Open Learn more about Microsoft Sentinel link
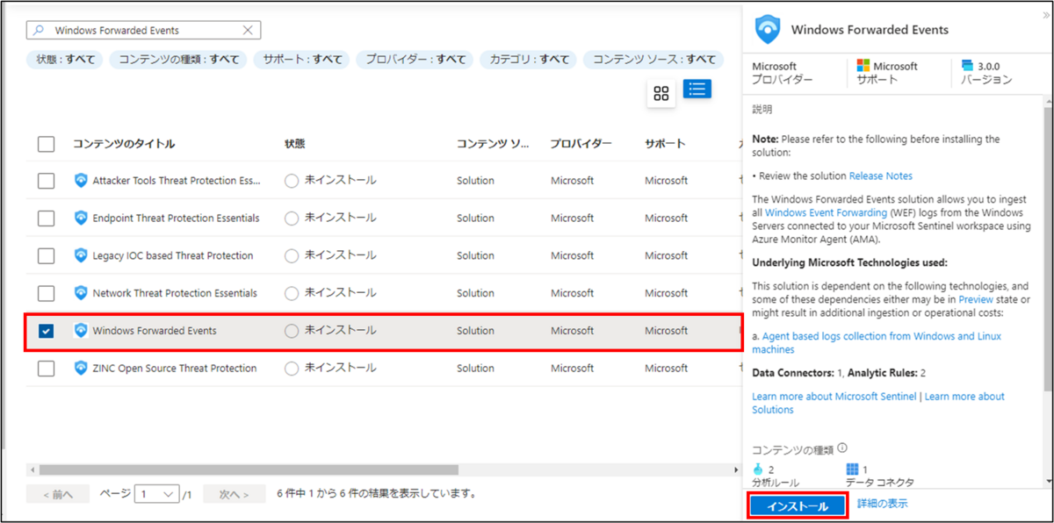Viewport: 1054px width, 523px height. [834, 397]
